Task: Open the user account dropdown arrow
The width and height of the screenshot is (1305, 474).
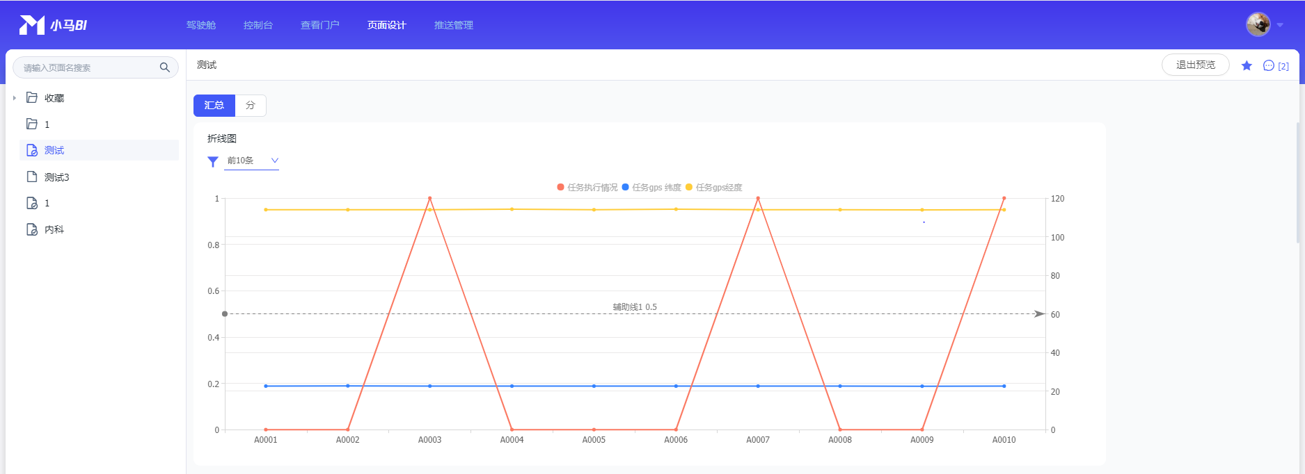Action: click(x=1280, y=25)
